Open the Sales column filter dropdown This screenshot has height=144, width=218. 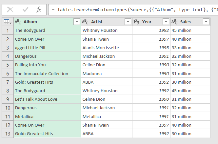pyautogui.click(x=206, y=22)
